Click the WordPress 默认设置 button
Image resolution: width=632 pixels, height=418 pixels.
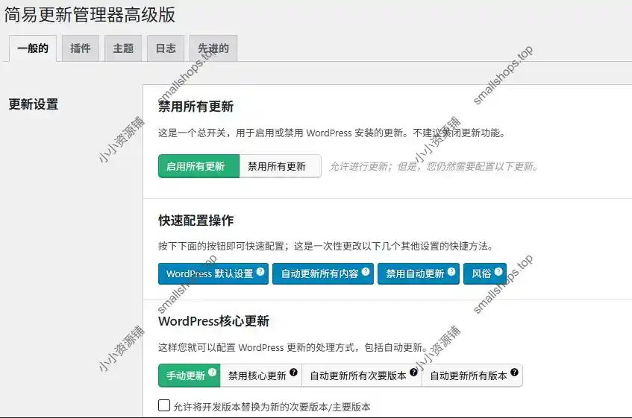point(213,273)
